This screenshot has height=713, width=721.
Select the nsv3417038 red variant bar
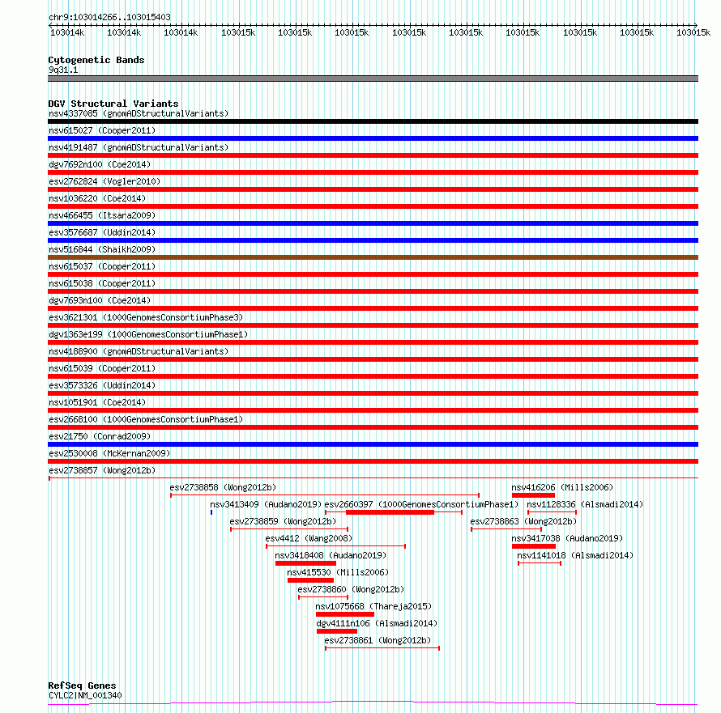click(x=534, y=546)
